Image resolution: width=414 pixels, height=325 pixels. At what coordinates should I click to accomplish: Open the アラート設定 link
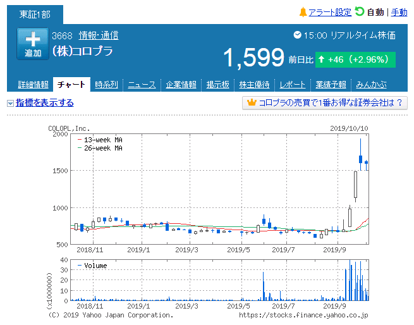pos(330,12)
